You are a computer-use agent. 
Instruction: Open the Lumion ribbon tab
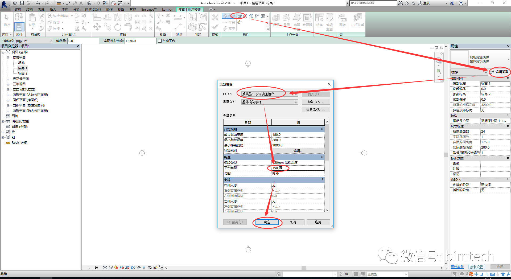(x=168, y=9)
